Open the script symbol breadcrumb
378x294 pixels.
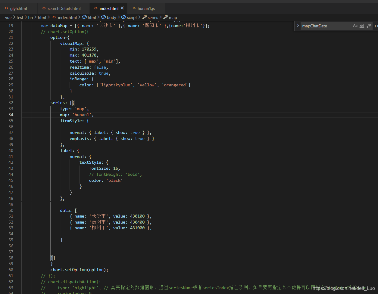coord(132,17)
